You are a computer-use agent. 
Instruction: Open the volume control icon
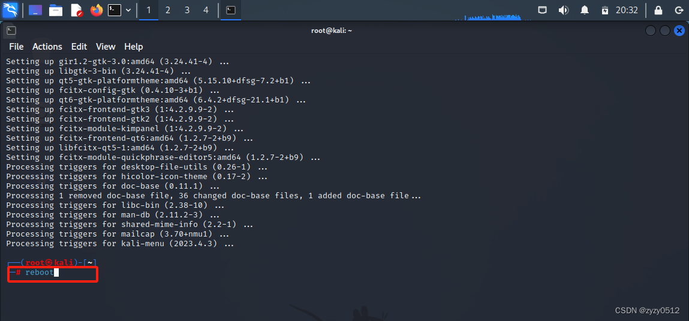(x=563, y=10)
